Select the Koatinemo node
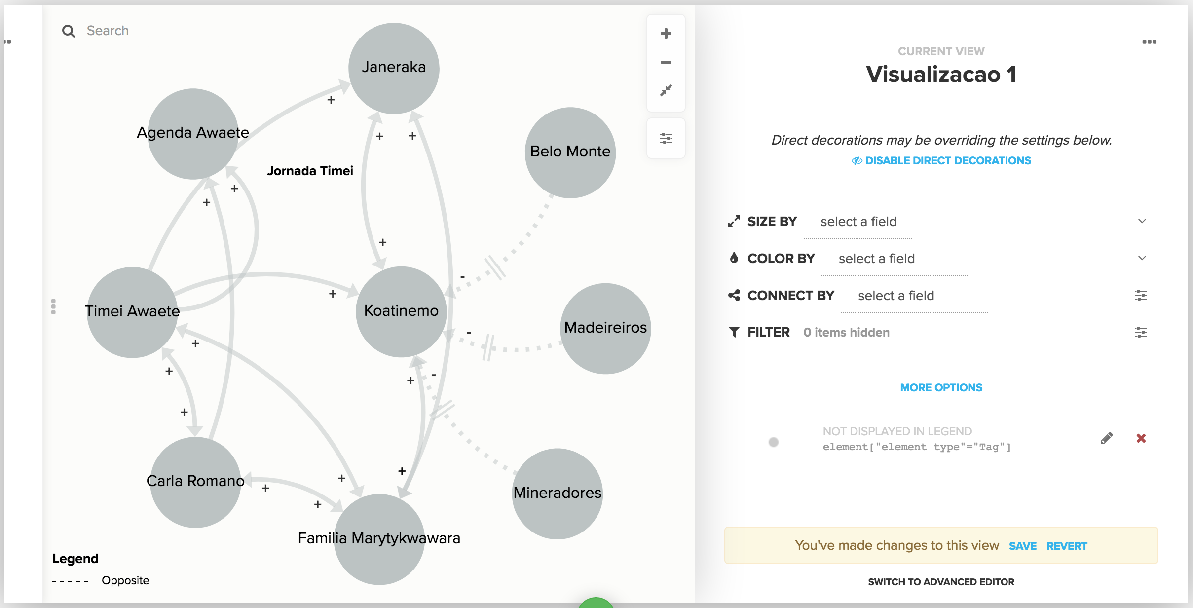The image size is (1193, 608). tap(401, 311)
